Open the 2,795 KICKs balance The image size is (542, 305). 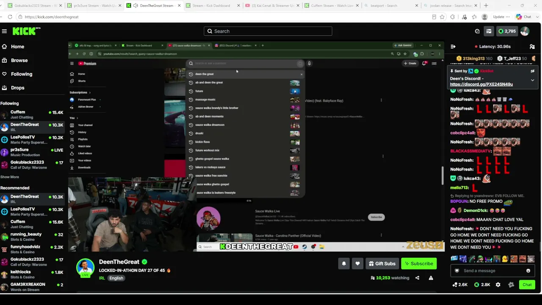point(507,31)
